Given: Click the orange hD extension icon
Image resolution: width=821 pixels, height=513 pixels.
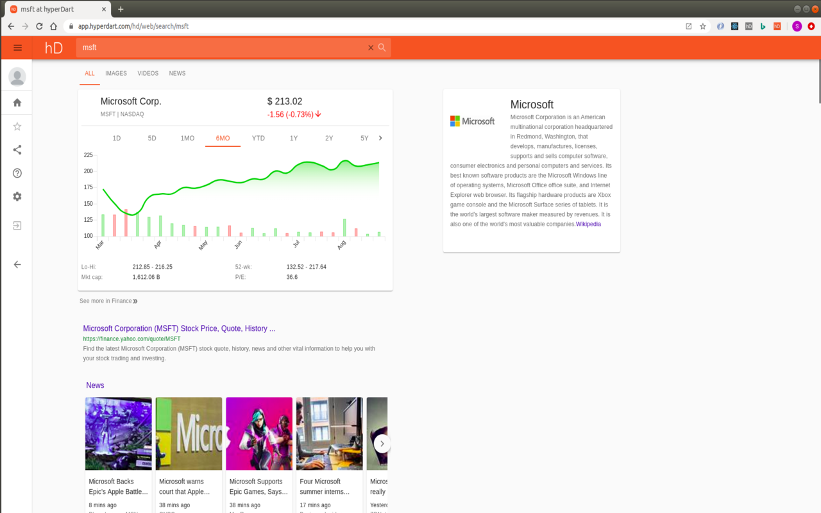Looking at the screenshot, I should click(x=777, y=26).
